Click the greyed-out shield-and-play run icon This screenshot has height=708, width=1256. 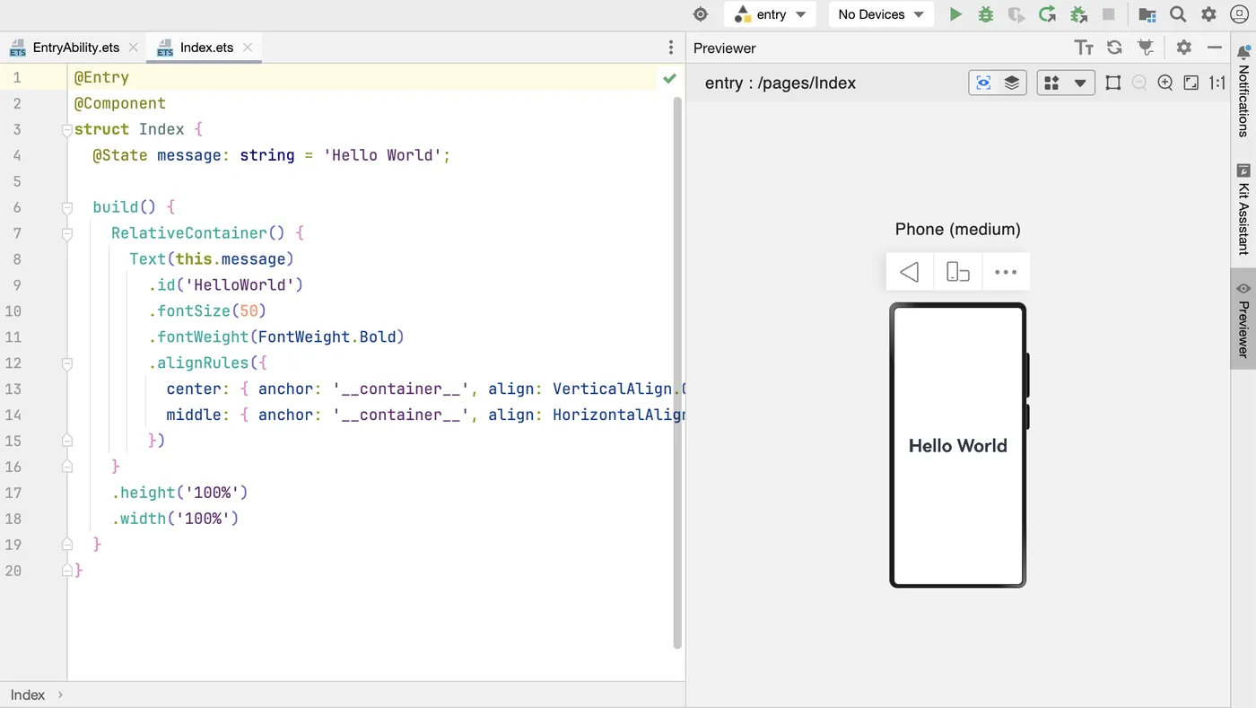(x=1016, y=14)
